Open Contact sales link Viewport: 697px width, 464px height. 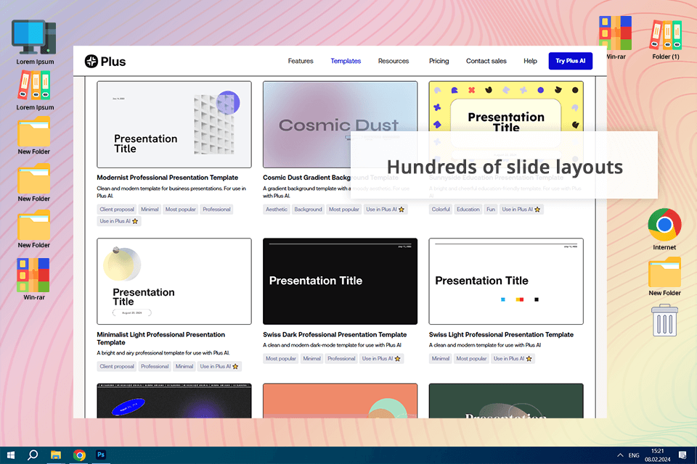tap(486, 61)
